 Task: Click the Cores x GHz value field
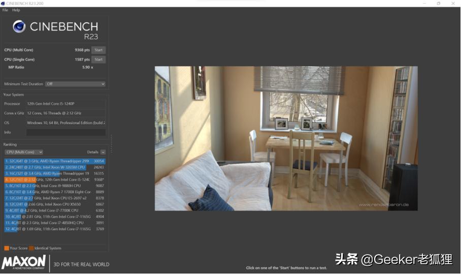tap(66, 113)
